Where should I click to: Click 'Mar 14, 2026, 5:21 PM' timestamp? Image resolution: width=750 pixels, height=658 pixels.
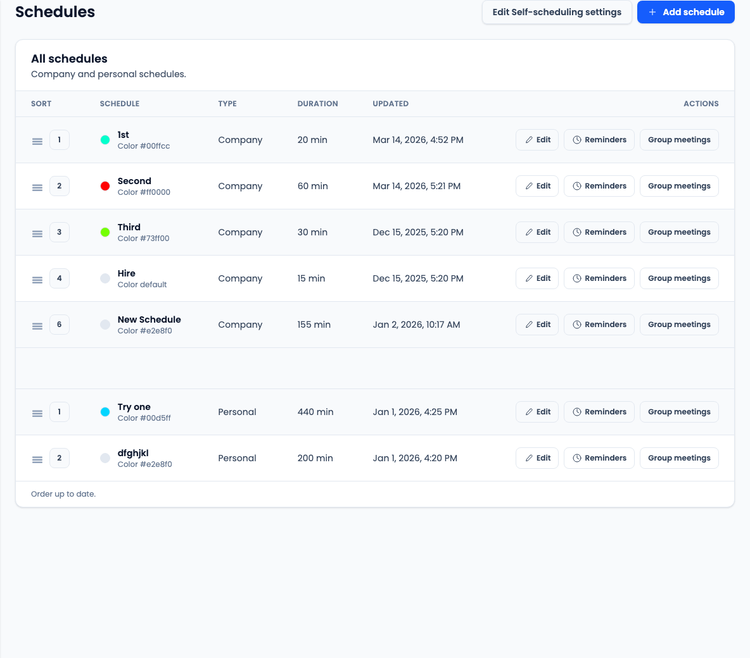[417, 186]
